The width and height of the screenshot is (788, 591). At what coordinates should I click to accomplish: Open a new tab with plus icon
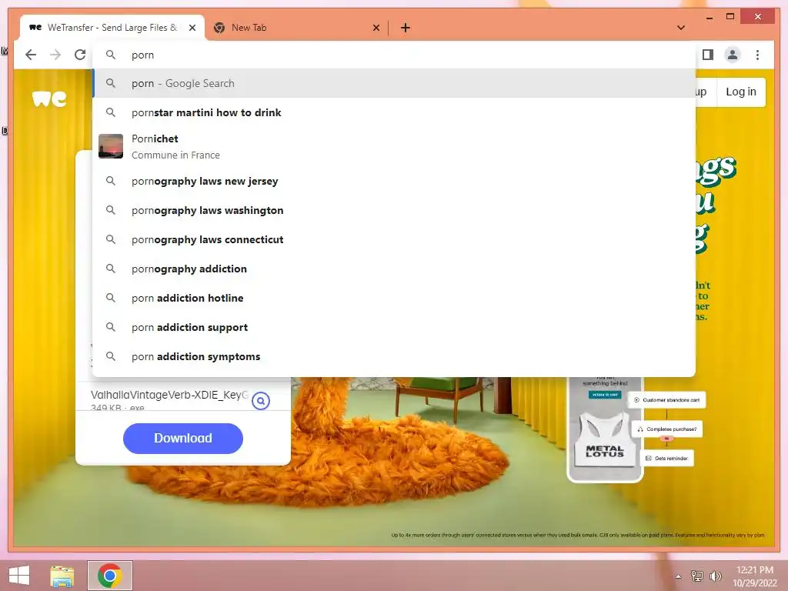(406, 28)
